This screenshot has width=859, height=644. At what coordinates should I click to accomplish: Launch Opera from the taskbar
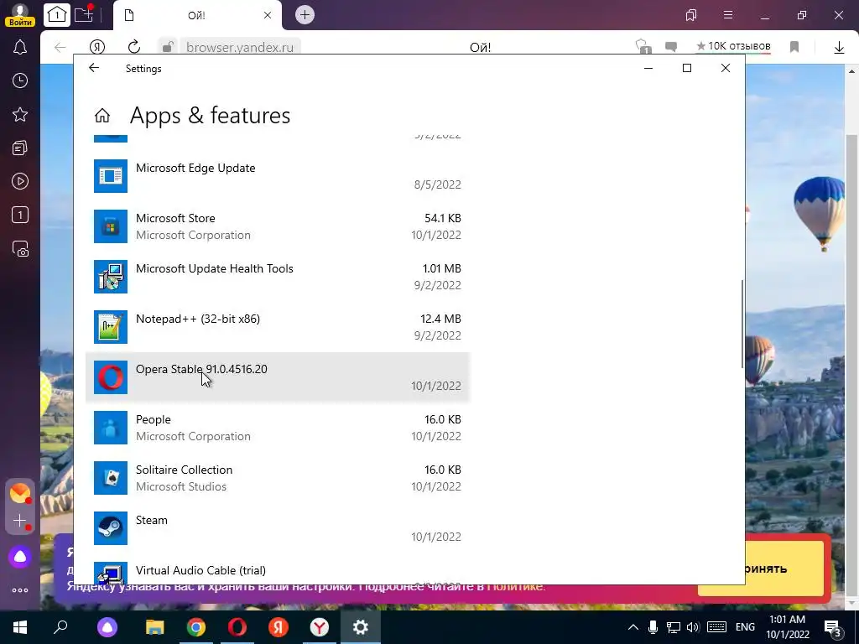[x=237, y=627]
